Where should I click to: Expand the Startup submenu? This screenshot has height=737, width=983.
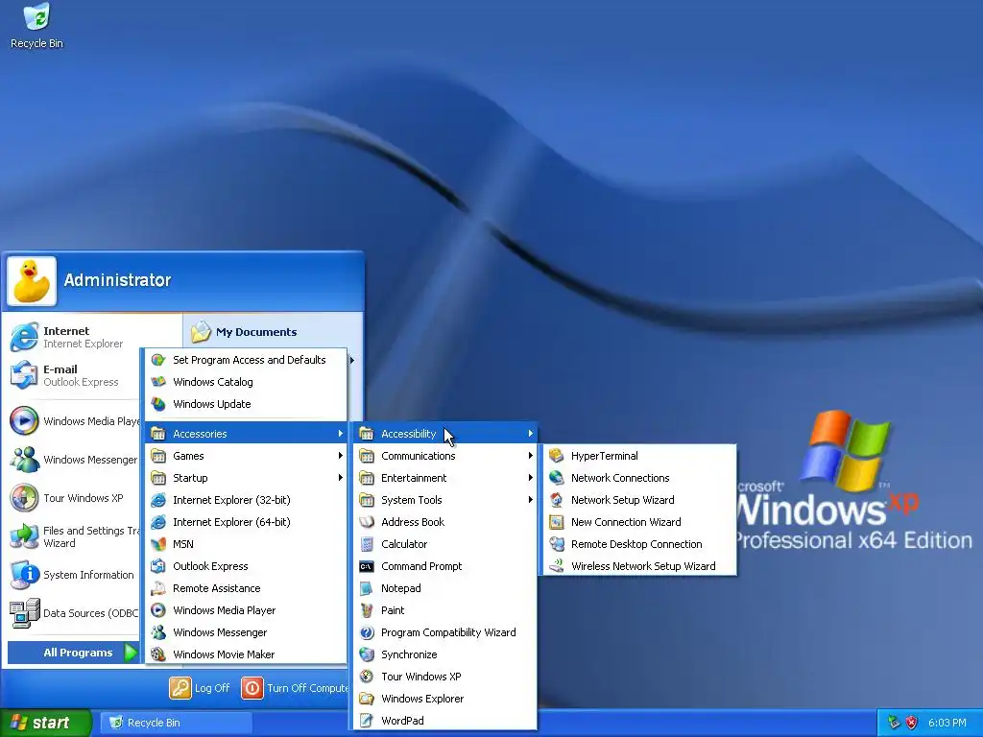[x=246, y=478]
